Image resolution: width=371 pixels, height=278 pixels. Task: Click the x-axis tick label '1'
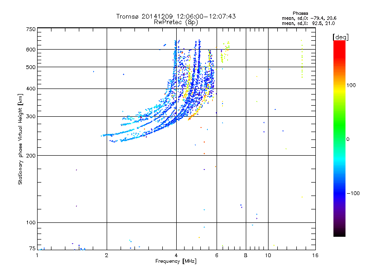pos(37,255)
